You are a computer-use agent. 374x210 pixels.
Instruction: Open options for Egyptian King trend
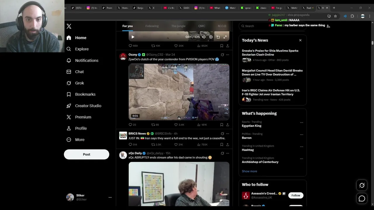[302, 123]
